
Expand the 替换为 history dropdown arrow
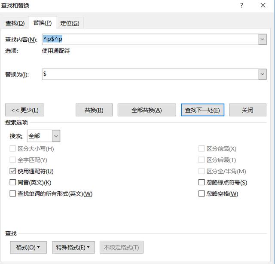click(x=263, y=74)
